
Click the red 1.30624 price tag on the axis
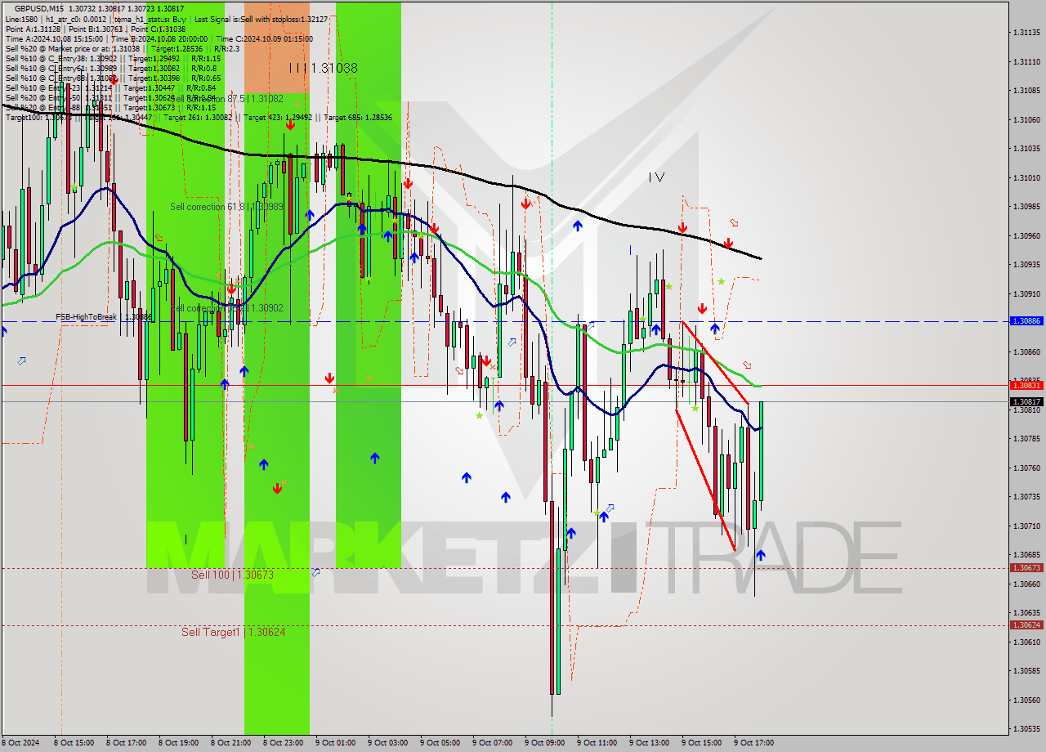pos(1026,624)
